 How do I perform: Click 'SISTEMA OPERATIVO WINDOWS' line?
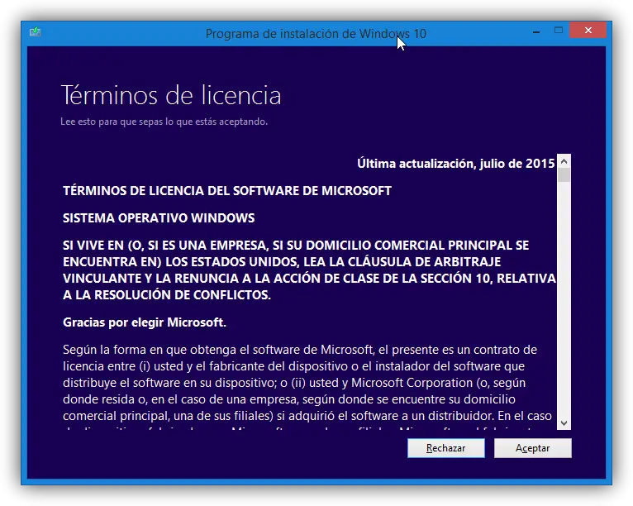[x=159, y=218]
